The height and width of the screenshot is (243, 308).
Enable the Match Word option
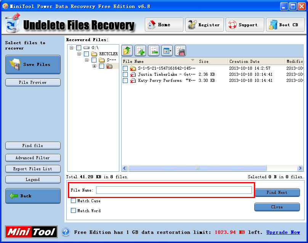73,210
